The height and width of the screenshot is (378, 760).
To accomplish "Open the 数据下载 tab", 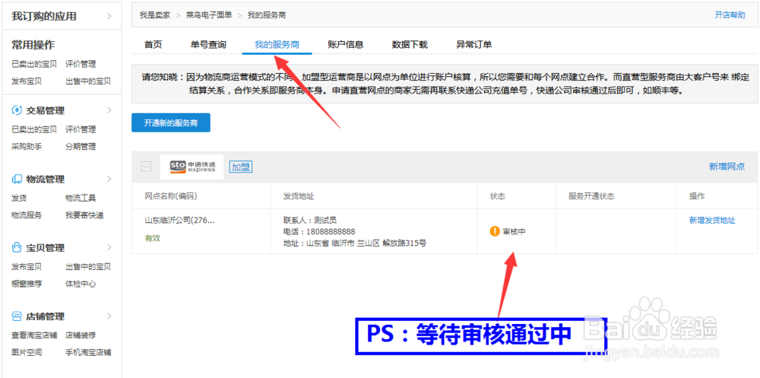I will (x=410, y=45).
